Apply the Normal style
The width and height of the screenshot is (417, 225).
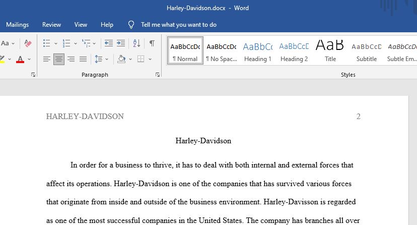pos(185,50)
